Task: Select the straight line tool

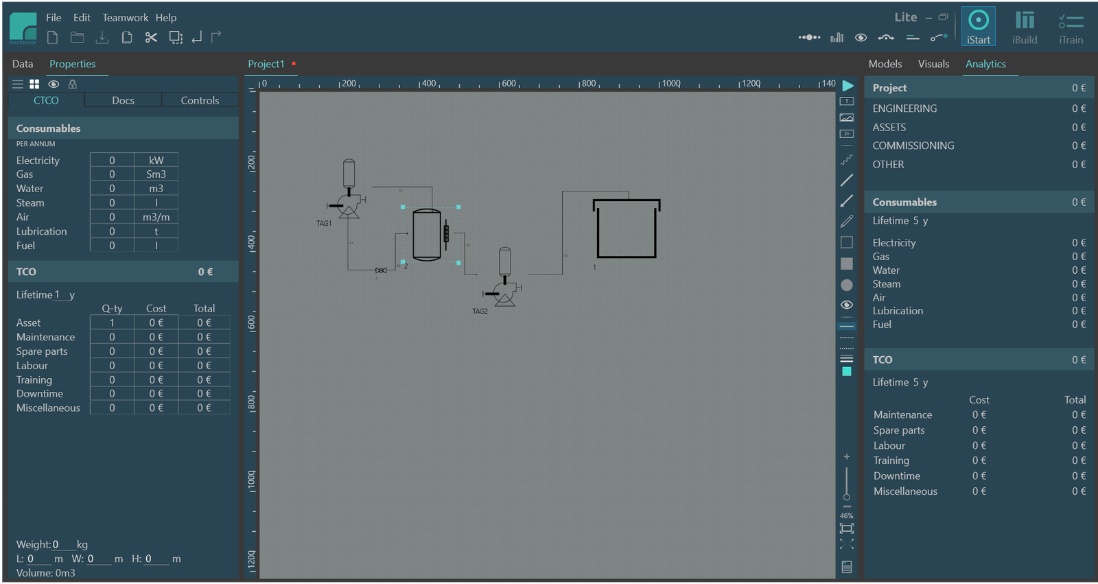Action: coord(847,180)
